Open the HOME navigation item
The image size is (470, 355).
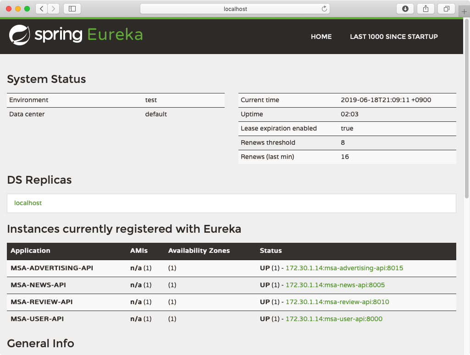coord(321,37)
